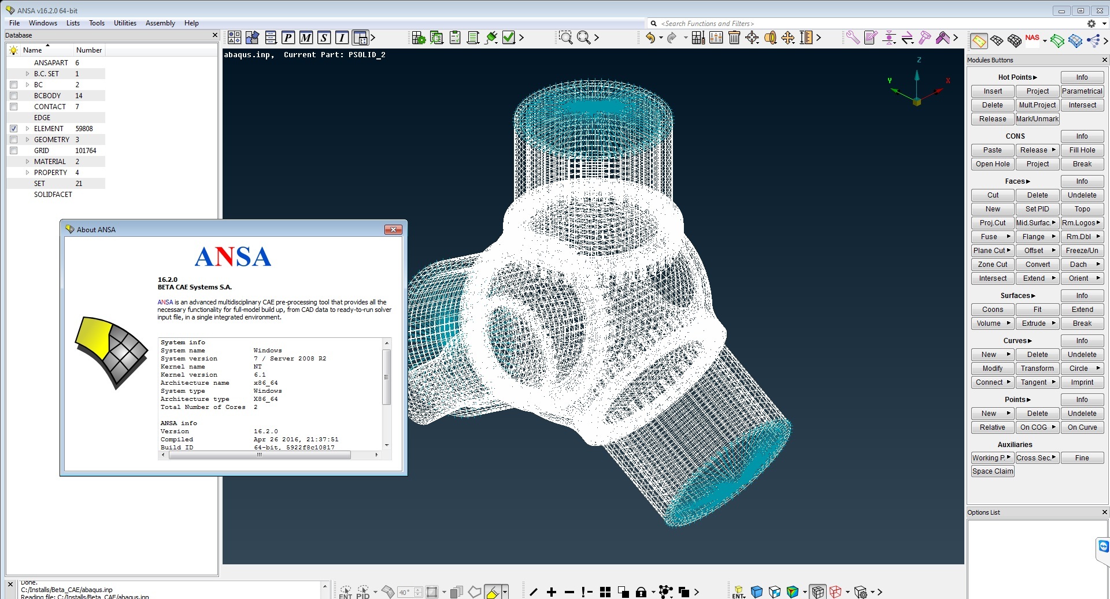Open the Tools menu
This screenshot has height=599, width=1110.
(97, 23)
